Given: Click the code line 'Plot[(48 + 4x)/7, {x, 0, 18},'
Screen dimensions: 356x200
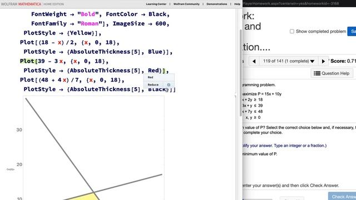Looking at the screenshot, I should tap(72, 80).
